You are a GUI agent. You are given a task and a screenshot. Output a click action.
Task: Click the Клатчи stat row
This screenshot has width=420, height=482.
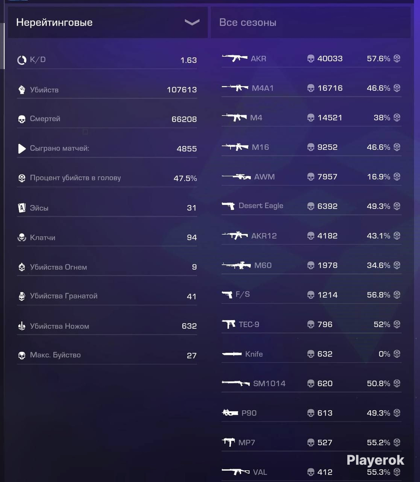107,237
